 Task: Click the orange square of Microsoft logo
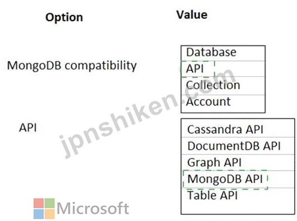(50, 214)
